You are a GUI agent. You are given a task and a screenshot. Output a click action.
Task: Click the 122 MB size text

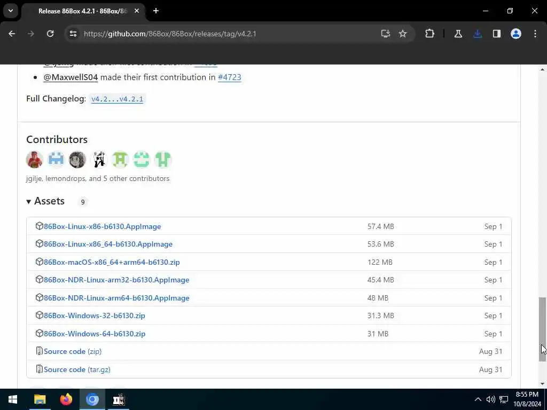point(380,262)
